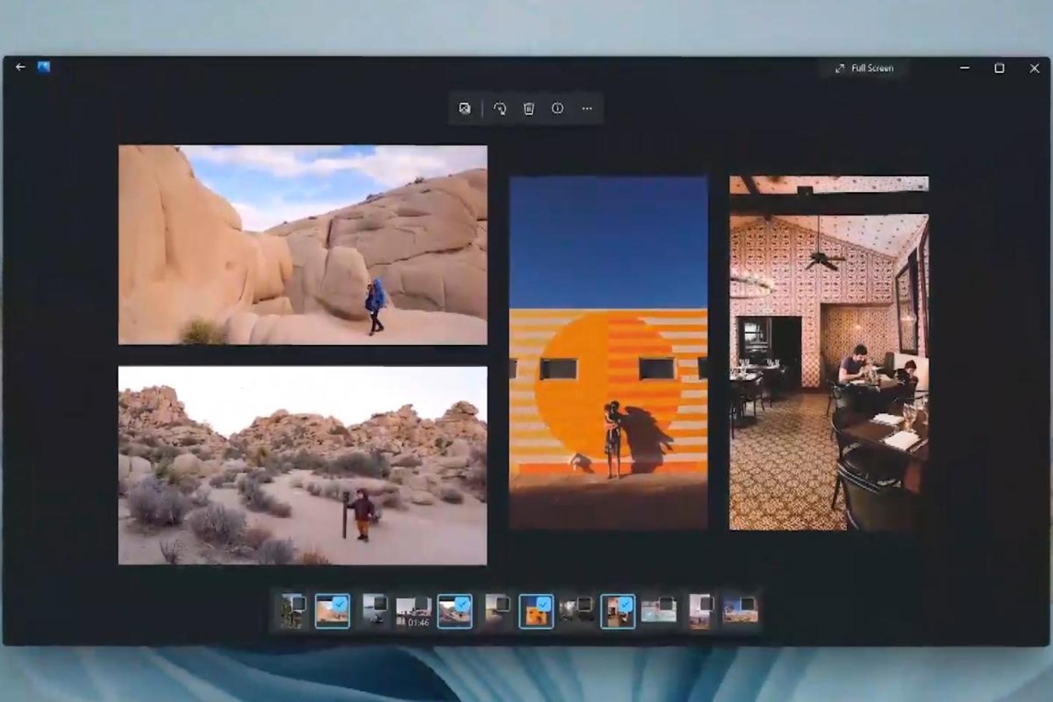Image resolution: width=1053 pixels, height=702 pixels.
Task: Check the dark landscape thumbnail checkbox
Action: (x=585, y=604)
